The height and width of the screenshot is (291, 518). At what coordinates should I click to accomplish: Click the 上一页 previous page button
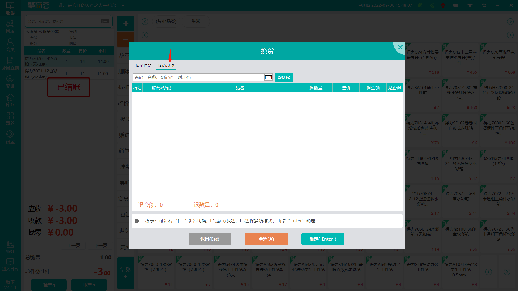tap(74, 245)
